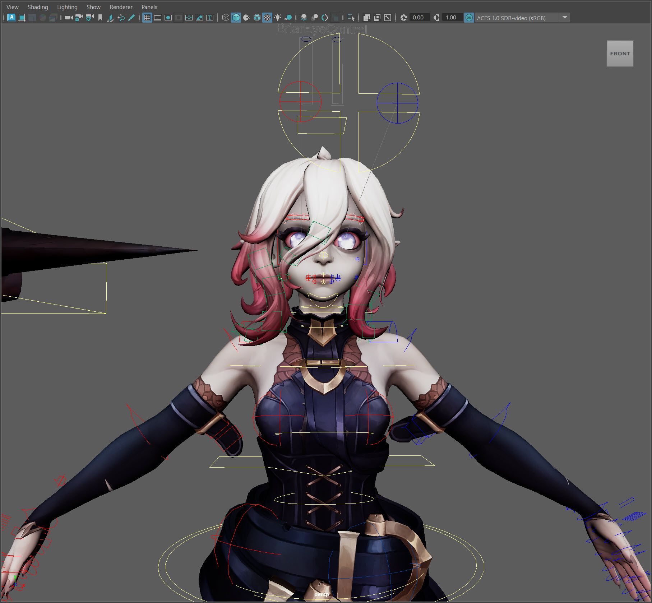The height and width of the screenshot is (603, 652).
Task: Open the Panels menu
Action: click(x=149, y=7)
